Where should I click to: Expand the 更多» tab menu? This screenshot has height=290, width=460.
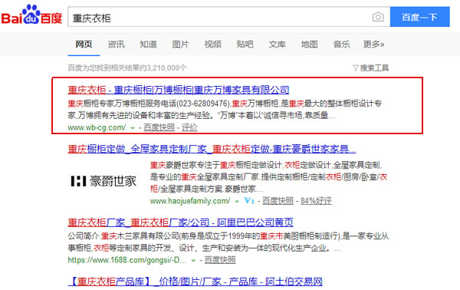374,44
